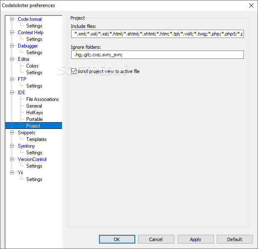This screenshot has width=258, height=249.
Task: Close the Codelobster preferences dialog
Action: point(251,5)
